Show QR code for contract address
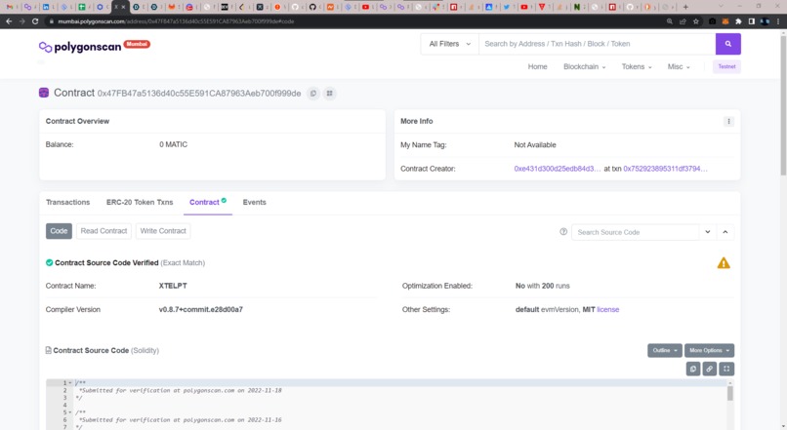 pos(330,94)
